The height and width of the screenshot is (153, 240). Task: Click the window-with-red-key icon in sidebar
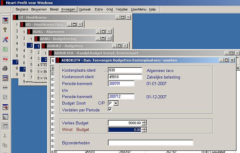point(5,107)
